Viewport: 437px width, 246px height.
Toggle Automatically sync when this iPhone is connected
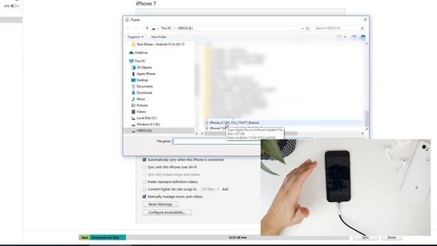click(x=144, y=160)
